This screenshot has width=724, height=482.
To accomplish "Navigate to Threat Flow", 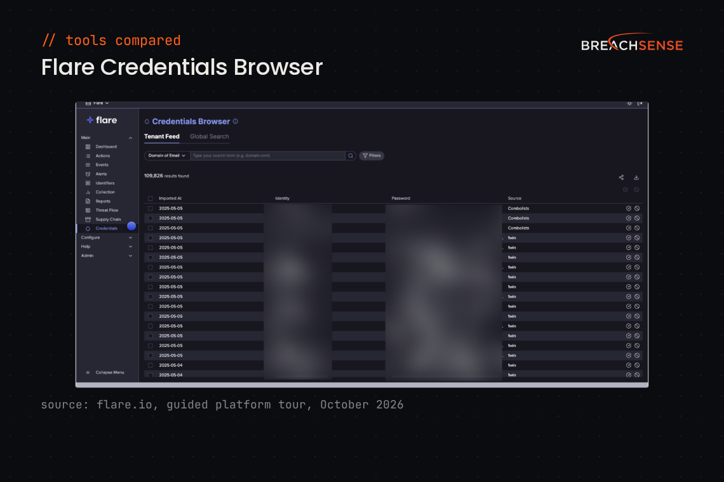I will pos(107,211).
